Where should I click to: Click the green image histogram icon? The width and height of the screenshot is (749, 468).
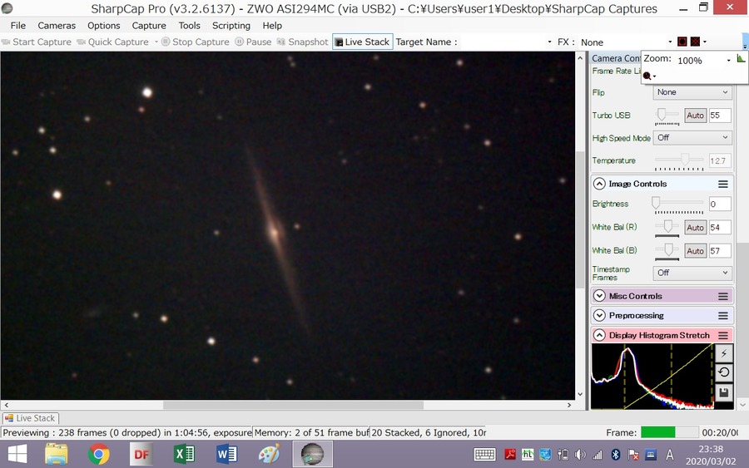741,59
